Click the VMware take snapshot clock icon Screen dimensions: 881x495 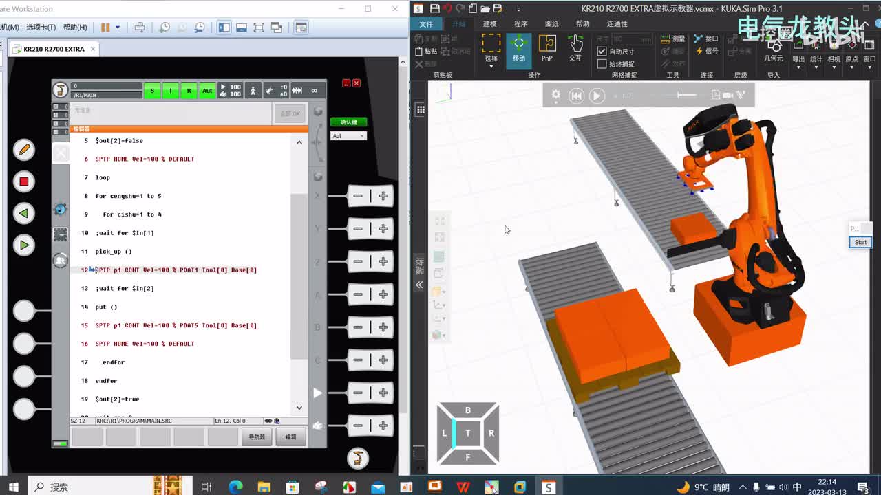(164, 27)
